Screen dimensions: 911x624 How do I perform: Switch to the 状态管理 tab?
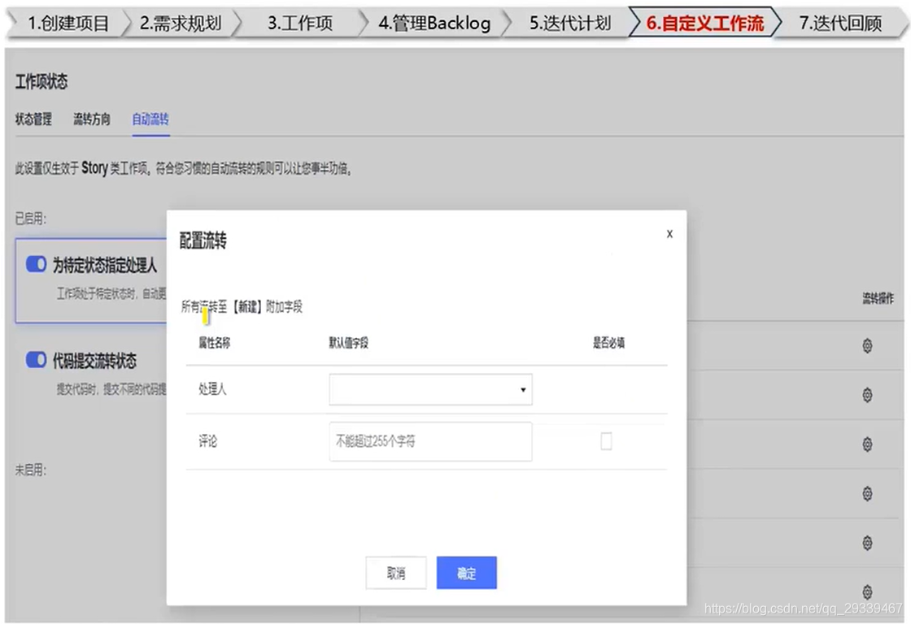point(33,119)
